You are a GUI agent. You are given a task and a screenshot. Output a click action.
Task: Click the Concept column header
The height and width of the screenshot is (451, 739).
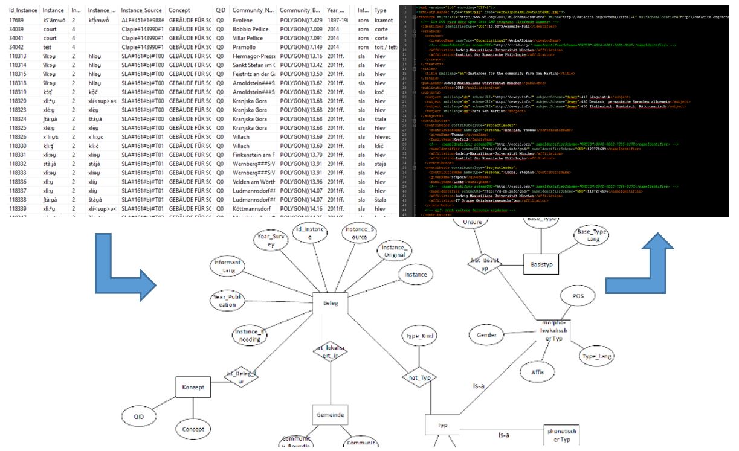tap(179, 11)
